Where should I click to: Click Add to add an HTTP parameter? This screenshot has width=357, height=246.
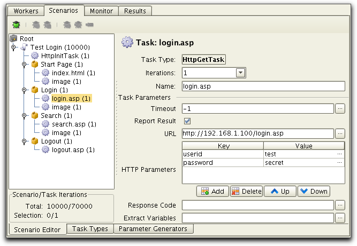[212, 192]
